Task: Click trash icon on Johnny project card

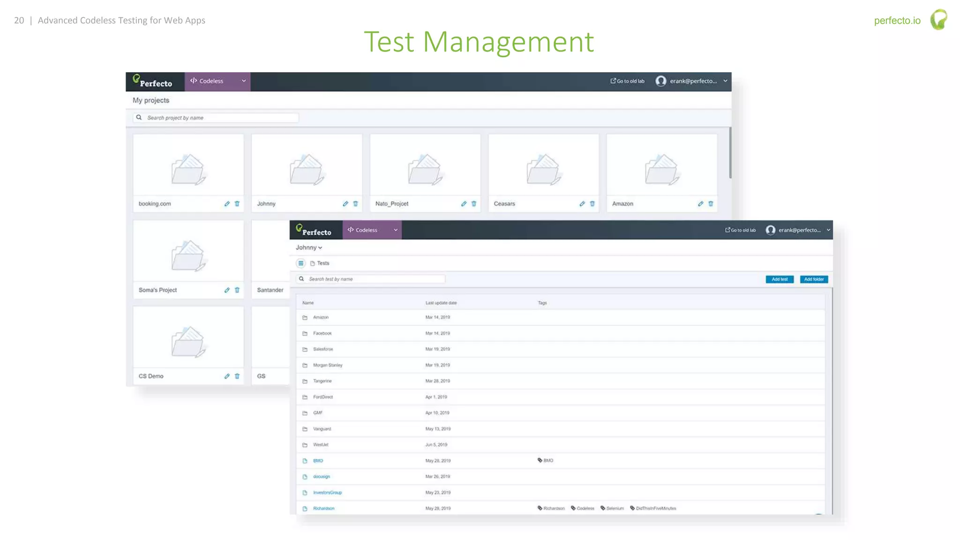Action: pos(356,203)
